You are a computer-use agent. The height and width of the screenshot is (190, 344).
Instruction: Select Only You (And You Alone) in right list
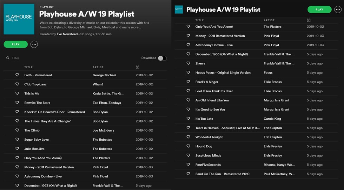pos(214,27)
